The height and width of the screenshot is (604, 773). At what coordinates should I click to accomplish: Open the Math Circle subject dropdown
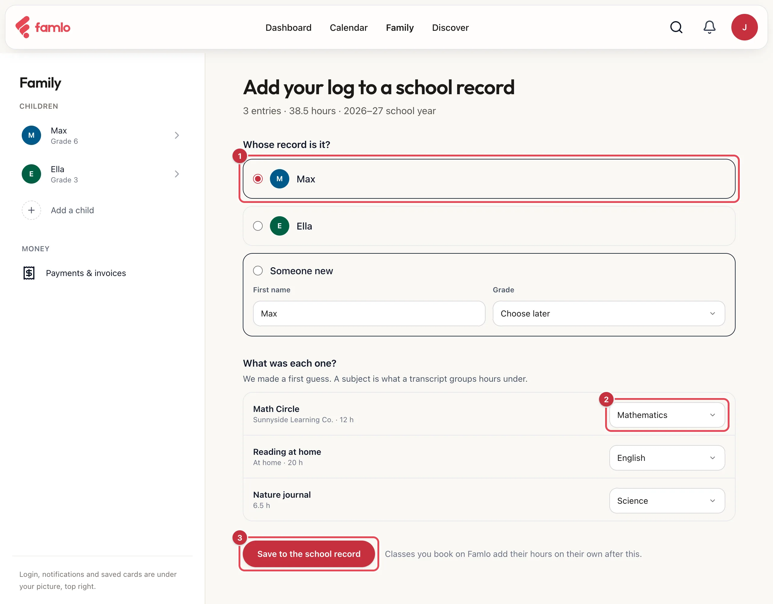(x=667, y=415)
